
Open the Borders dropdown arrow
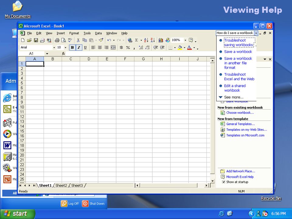point(175,48)
